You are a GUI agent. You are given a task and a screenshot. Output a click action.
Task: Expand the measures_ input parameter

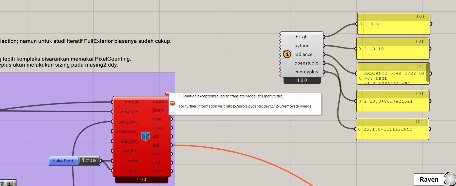click(x=127, y=131)
